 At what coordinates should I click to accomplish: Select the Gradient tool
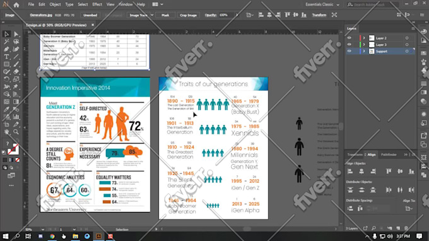coord(16,102)
